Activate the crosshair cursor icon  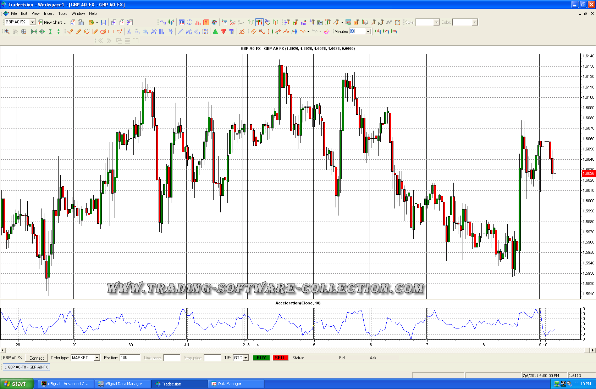190,22
